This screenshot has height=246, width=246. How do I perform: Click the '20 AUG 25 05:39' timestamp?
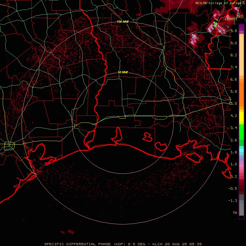(183, 244)
